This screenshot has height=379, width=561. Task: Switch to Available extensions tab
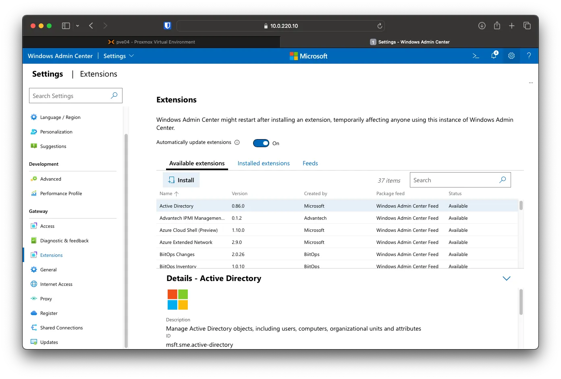[197, 163]
